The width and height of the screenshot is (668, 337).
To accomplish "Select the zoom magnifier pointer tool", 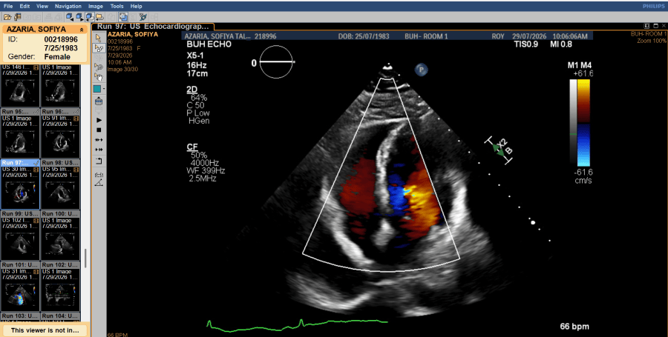I will [99, 67].
